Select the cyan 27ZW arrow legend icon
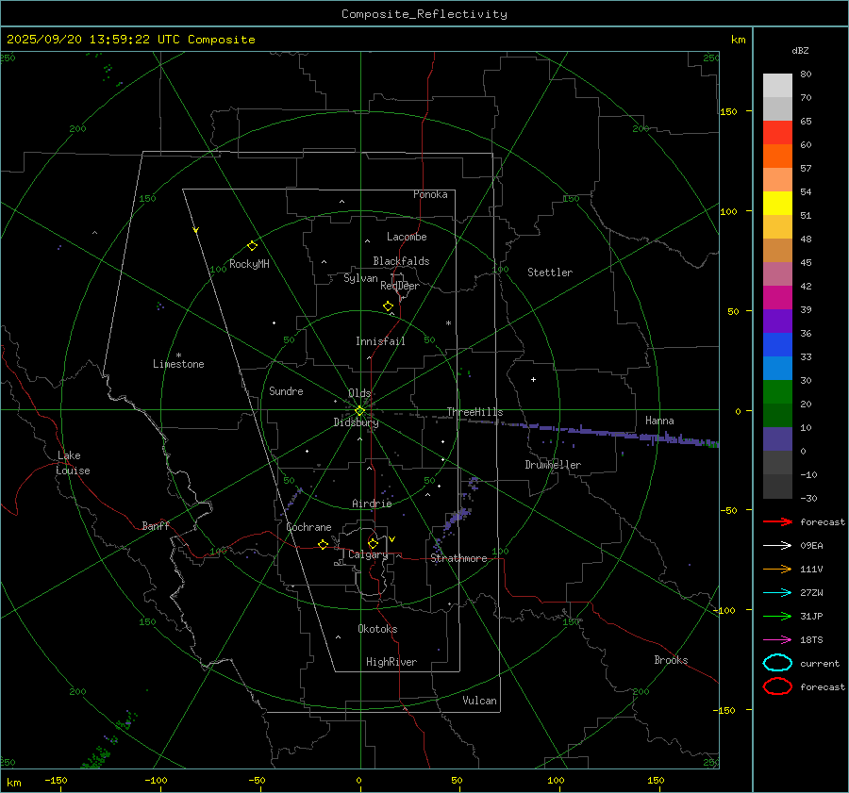Image resolution: width=849 pixels, height=793 pixels. pos(776,592)
